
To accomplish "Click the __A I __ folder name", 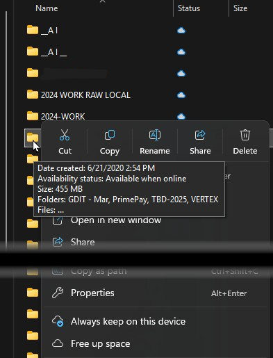I will [x=53, y=52].
